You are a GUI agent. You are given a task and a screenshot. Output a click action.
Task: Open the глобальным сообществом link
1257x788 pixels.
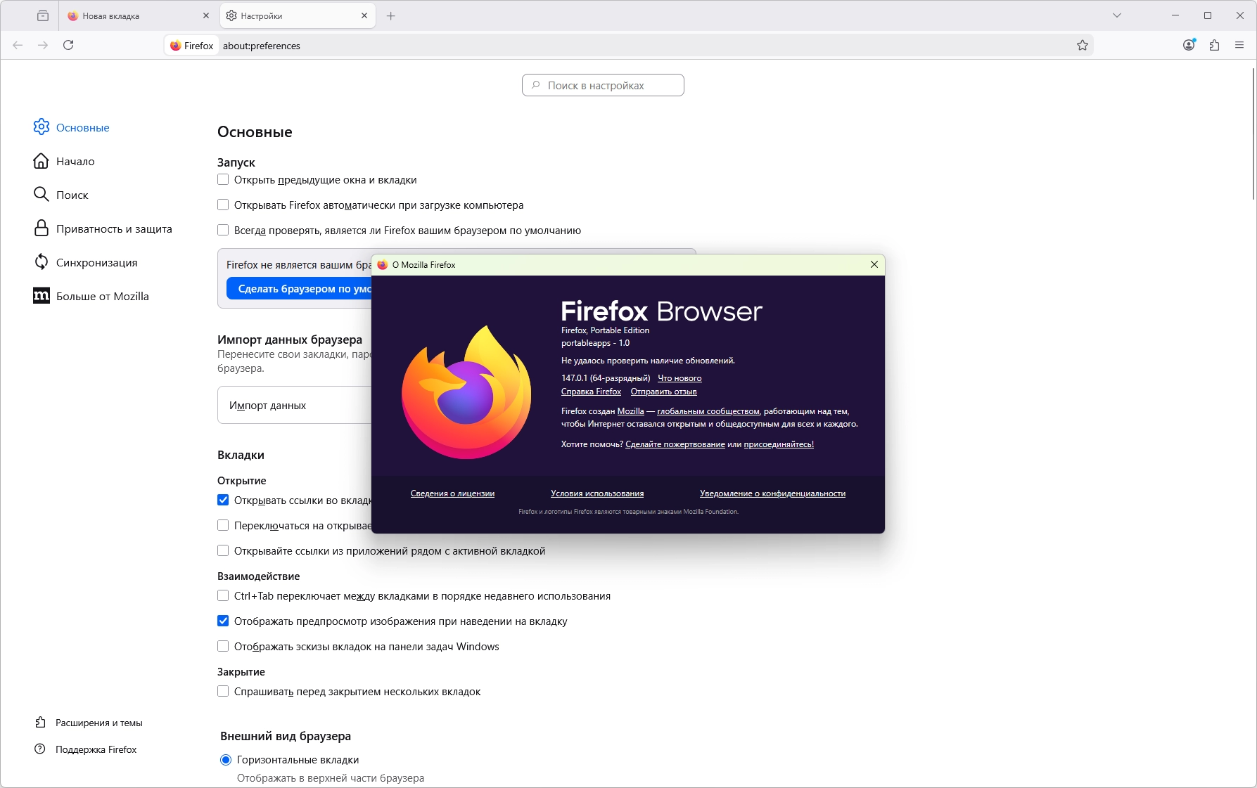coord(708,411)
